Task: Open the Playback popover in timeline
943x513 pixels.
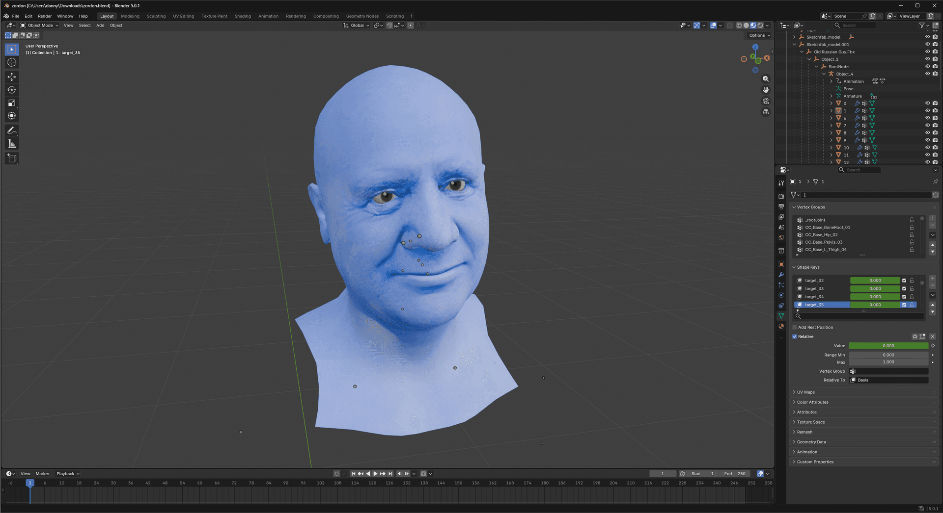Action: tap(67, 474)
